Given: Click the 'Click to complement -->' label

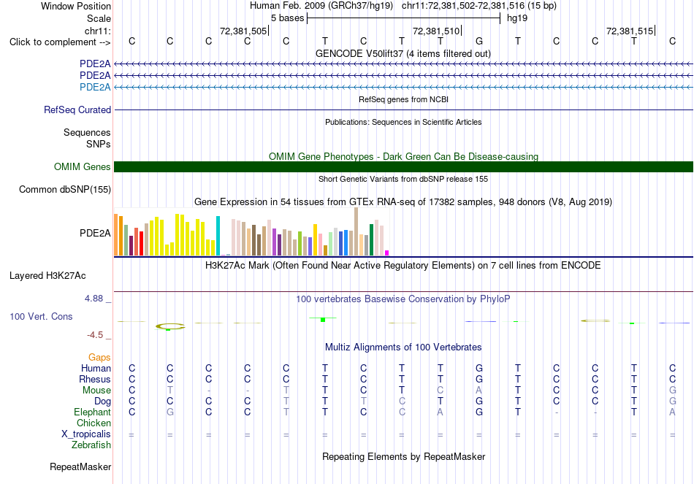Looking at the screenshot, I should (60, 42).
